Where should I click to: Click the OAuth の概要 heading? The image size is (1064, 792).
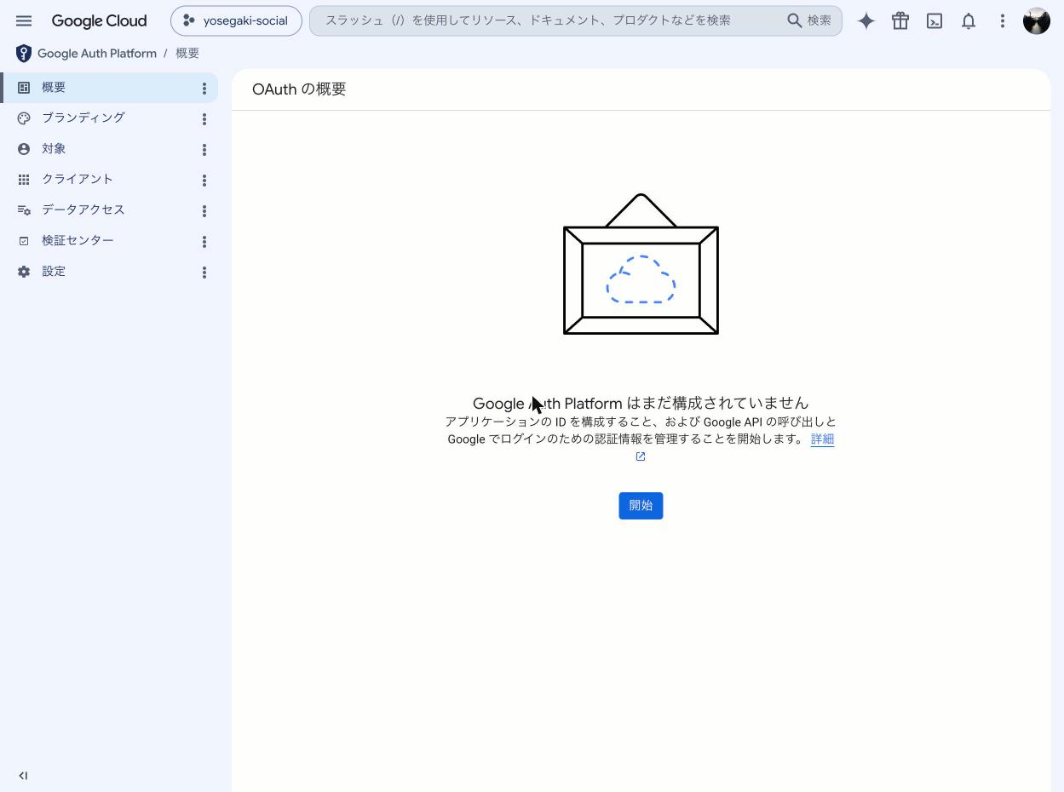pos(299,89)
